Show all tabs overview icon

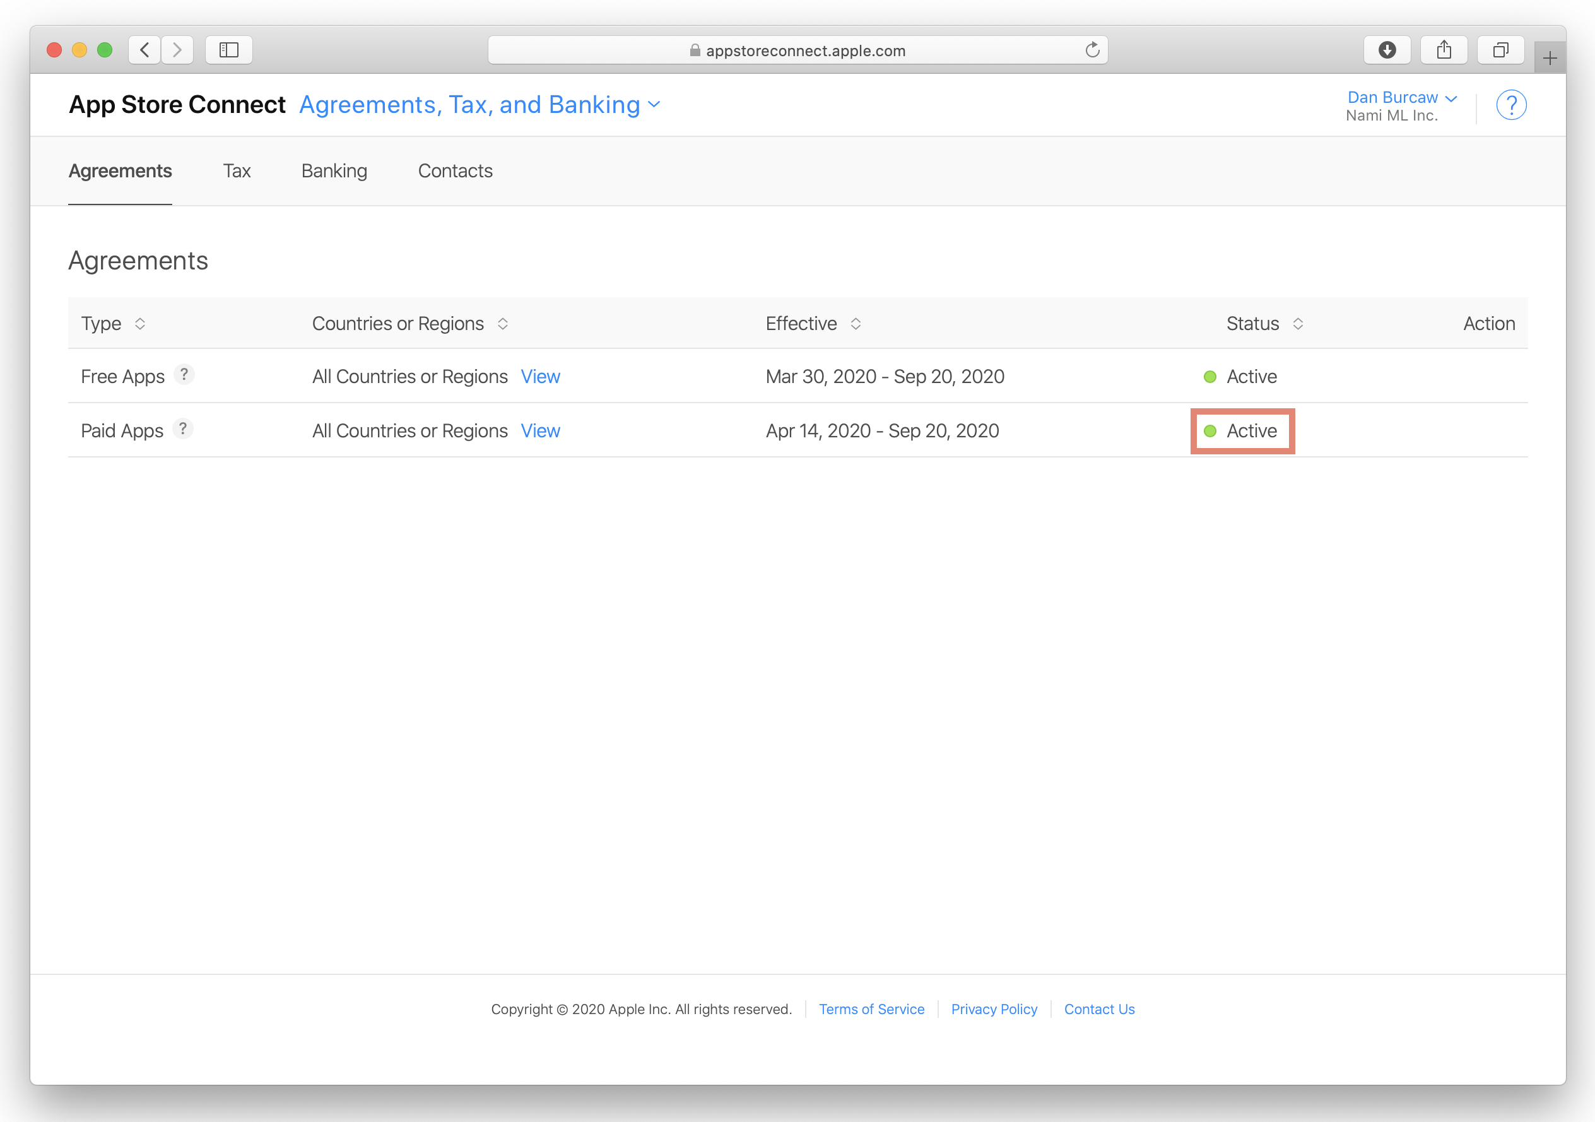[x=1500, y=50]
